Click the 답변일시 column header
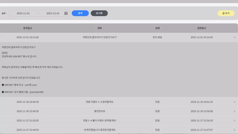 pyautogui.click(x=202, y=28)
